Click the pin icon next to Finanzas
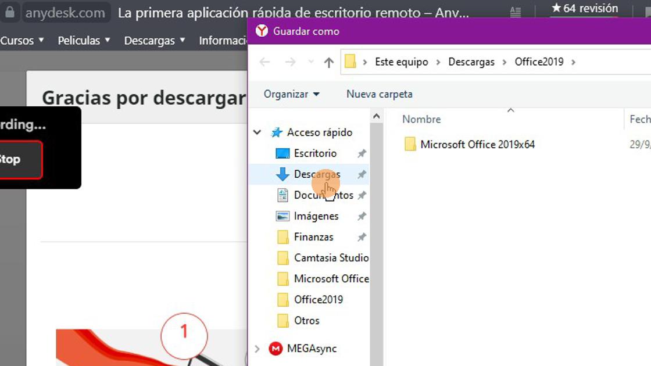The width and height of the screenshot is (651, 366). click(362, 237)
